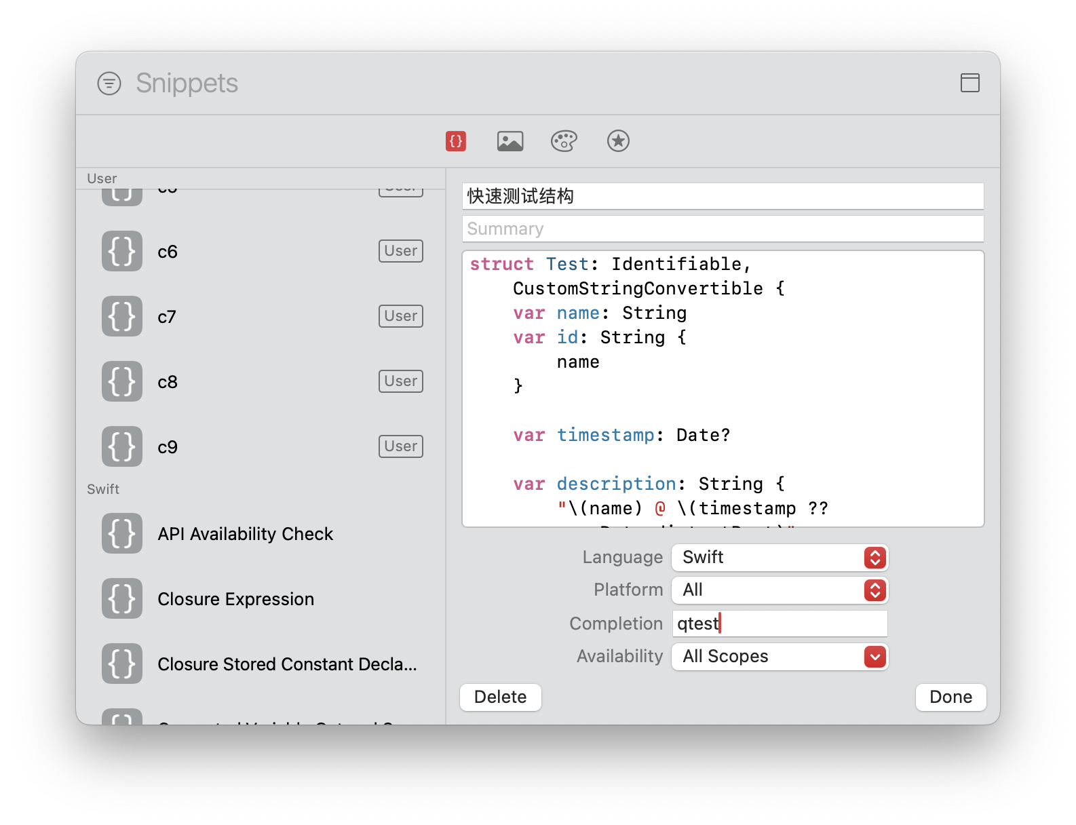The height and width of the screenshot is (825, 1076).
Task: Switch to the symbols star tab
Action: [x=618, y=141]
